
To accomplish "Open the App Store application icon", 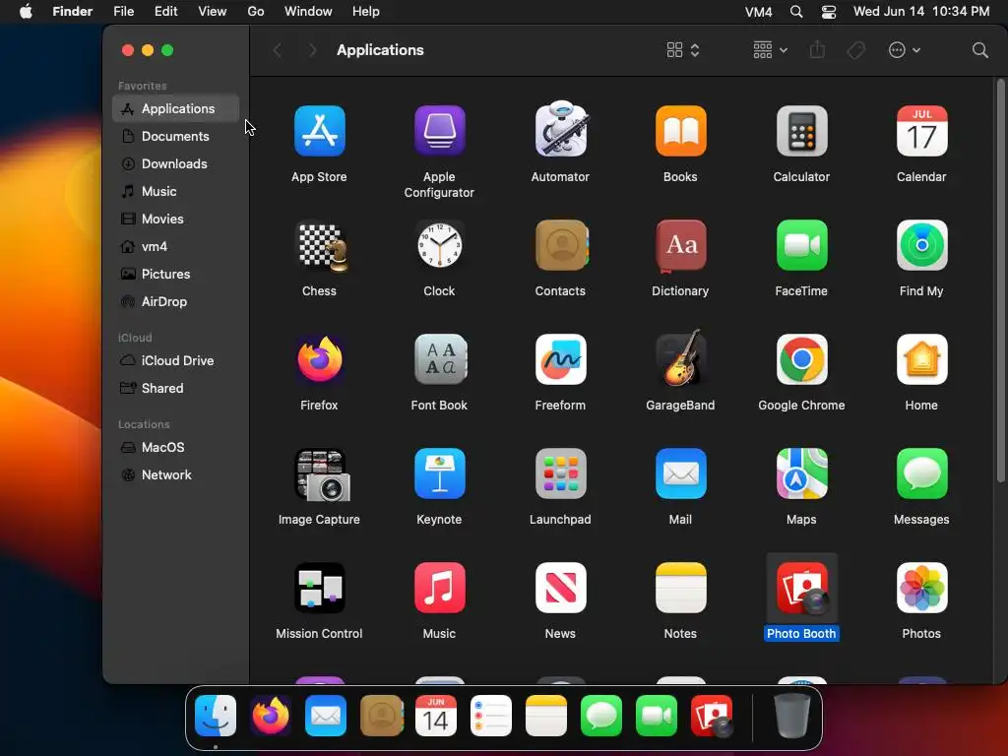I will point(320,131).
